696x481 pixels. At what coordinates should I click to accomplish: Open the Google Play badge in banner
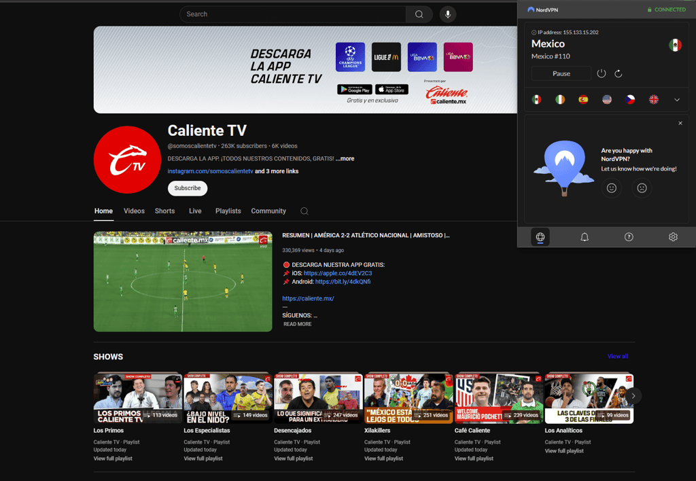(x=355, y=89)
